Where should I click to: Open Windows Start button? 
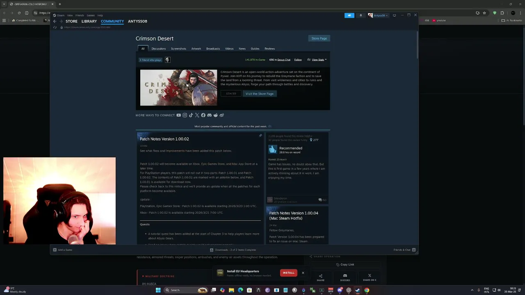pyautogui.click(x=158, y=290)
